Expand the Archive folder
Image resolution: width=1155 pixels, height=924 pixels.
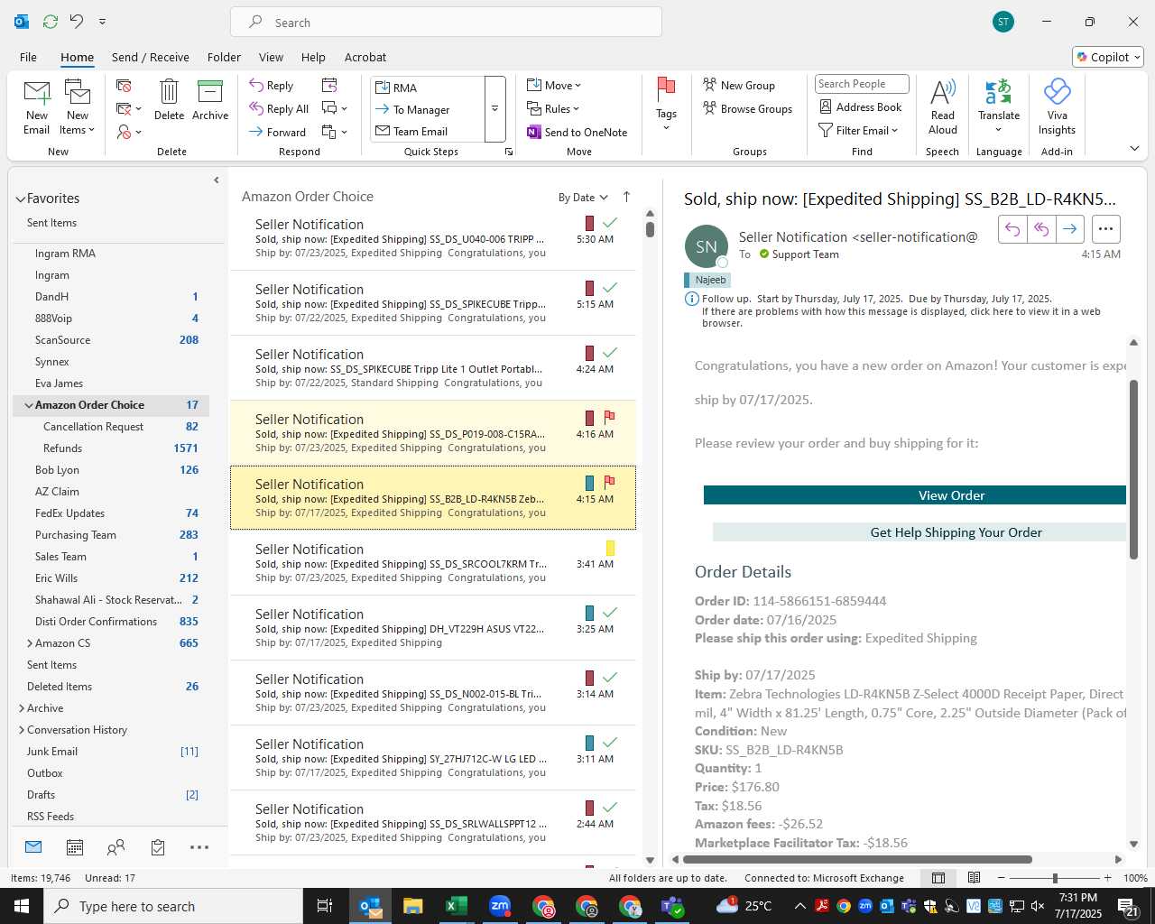[22, 708]
